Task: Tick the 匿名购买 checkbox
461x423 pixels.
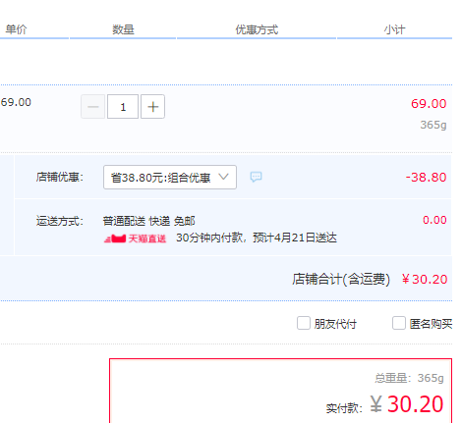Action: pyautogui.click(x=399, y=323)
